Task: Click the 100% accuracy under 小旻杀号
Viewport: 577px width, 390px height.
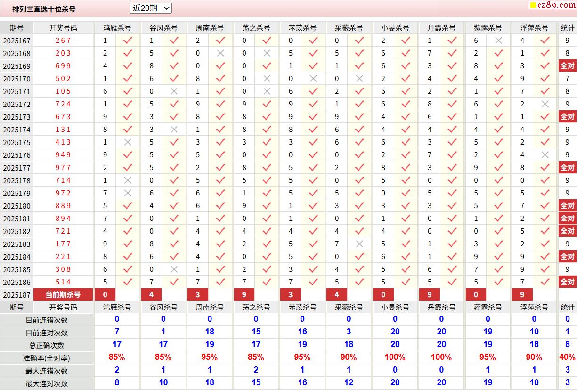Action: point(395,357)
